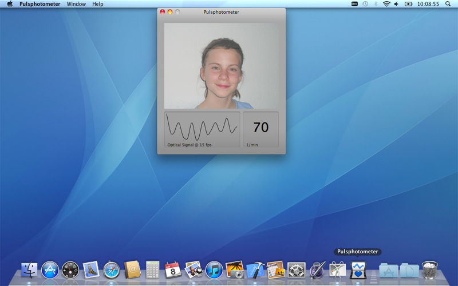
Task: Open the Documents folder stack in Dock
Action: (409, 270)
